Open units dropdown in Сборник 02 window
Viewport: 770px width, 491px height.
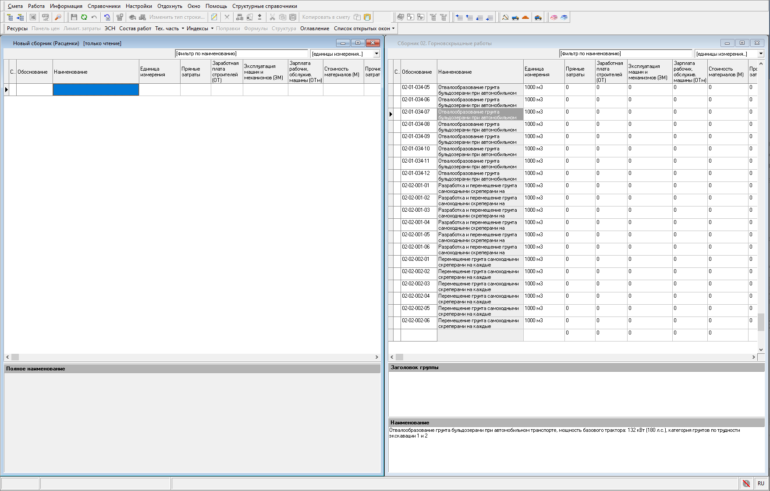pos(761,53)
